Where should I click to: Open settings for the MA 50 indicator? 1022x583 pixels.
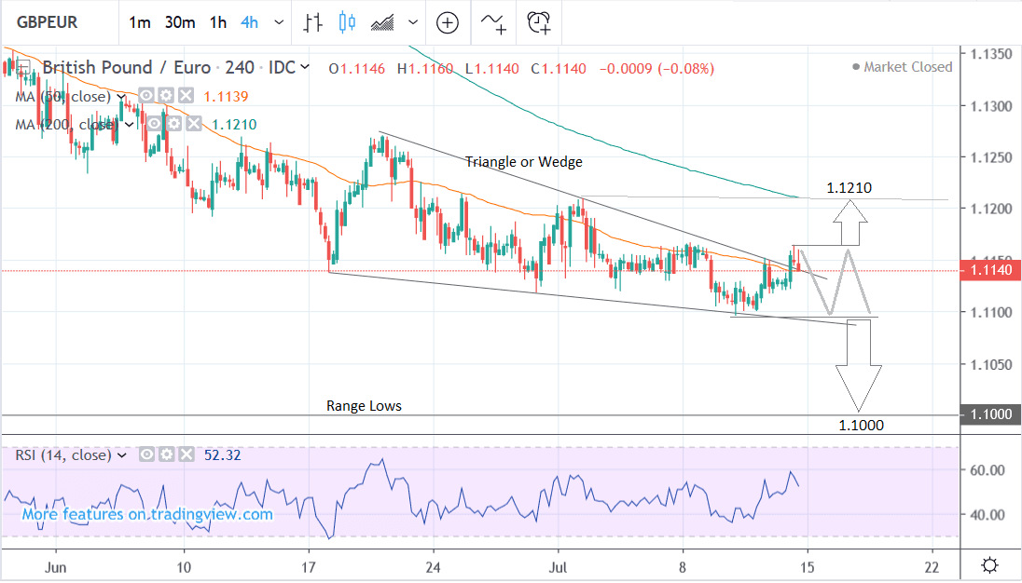(165, 96)
